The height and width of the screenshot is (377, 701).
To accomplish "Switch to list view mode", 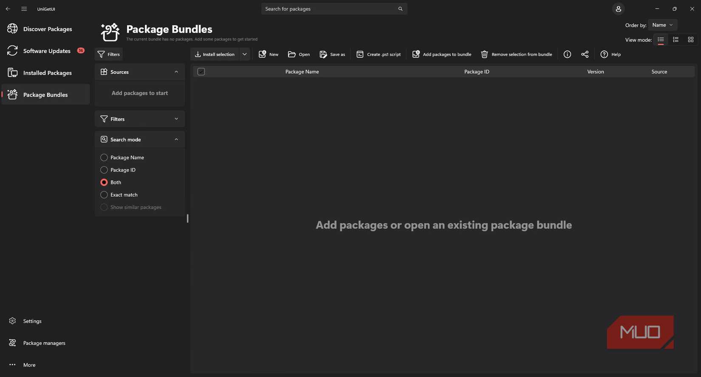I will coord(661,40).
